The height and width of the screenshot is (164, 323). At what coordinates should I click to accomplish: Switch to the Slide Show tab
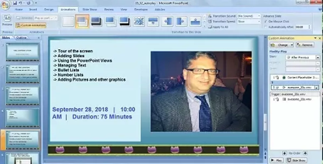tap(90, 9)
